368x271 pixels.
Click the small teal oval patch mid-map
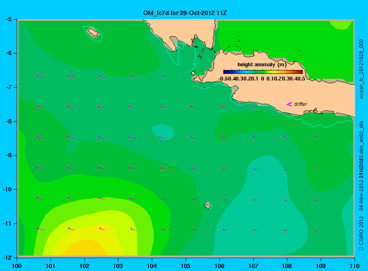click(163, 132)
